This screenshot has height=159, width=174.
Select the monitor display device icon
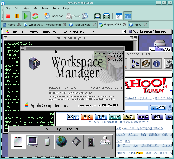point(33,141)
